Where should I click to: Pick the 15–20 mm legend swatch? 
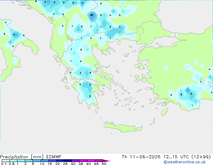52,161
